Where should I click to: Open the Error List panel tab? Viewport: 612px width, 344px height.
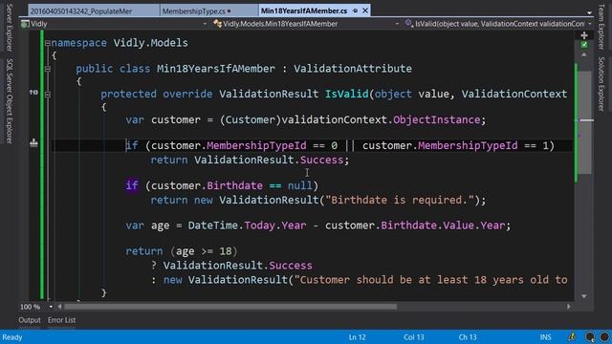pyautogui.click(x=61, y=320)
